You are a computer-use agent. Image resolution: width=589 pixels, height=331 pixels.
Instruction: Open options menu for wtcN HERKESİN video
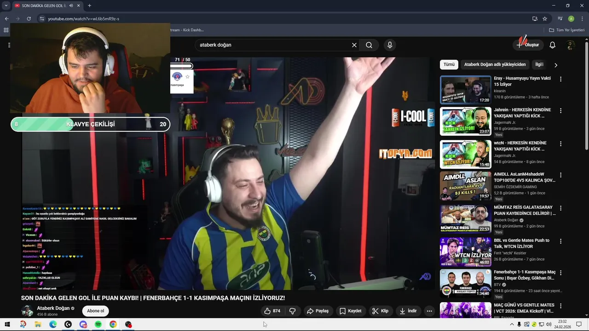coord(560,144)
